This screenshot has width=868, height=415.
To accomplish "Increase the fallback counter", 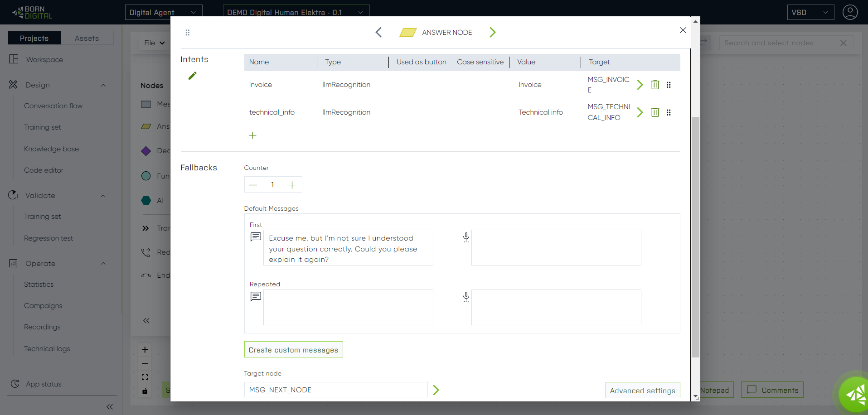I will pos(292,185).
